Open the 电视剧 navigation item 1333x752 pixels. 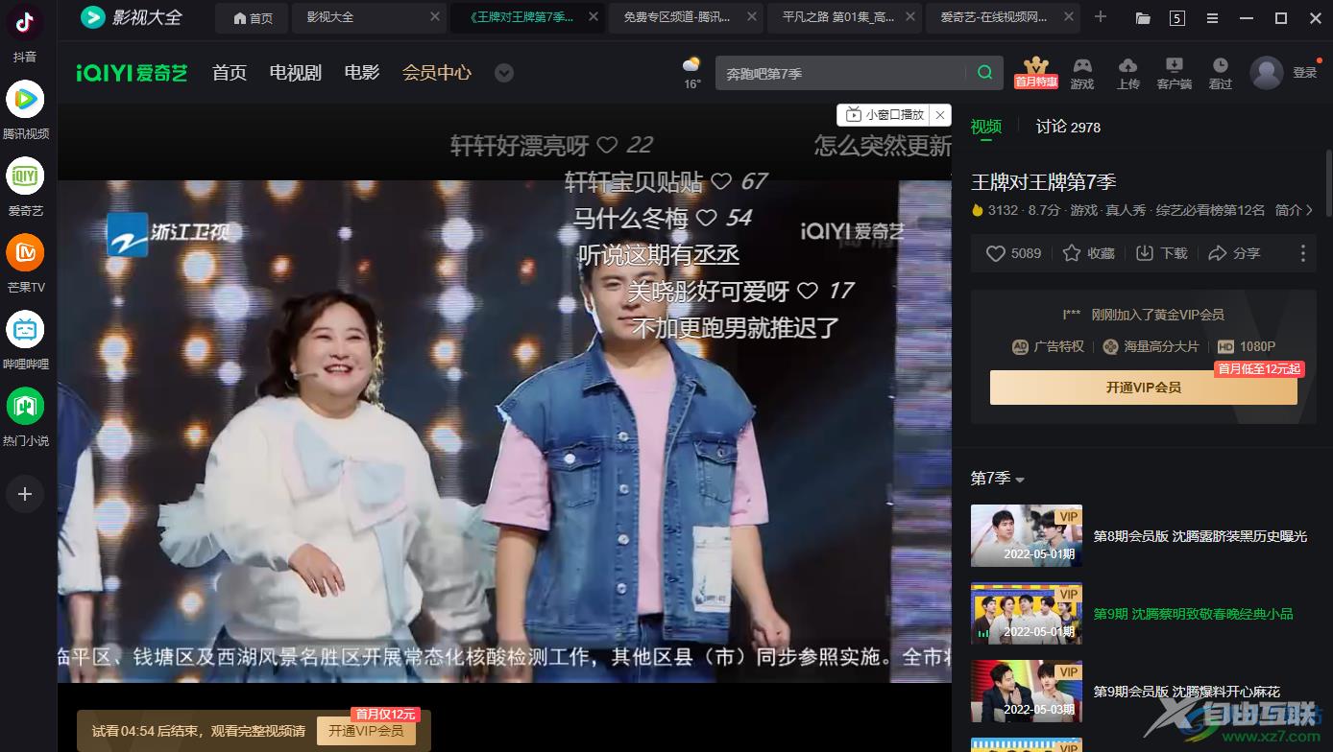[296, 73]
